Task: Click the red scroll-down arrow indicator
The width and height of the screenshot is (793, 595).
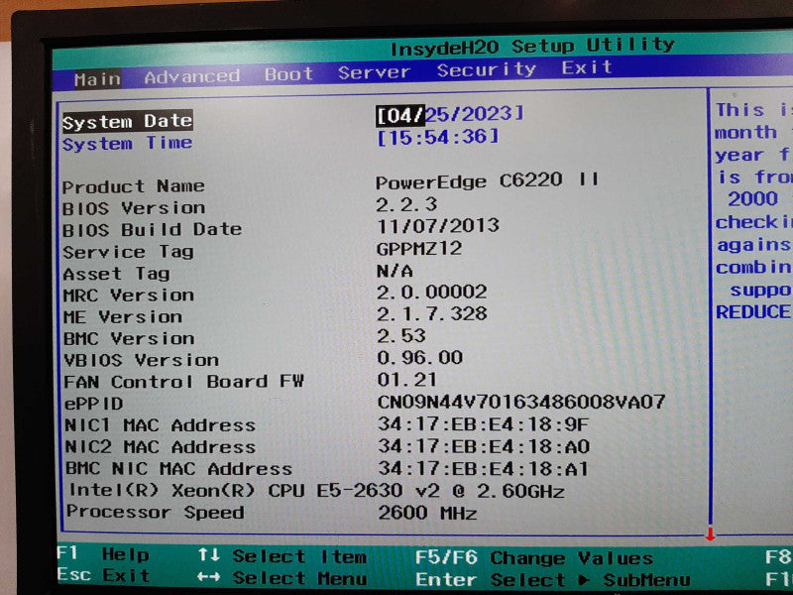Action: [711, 534]
